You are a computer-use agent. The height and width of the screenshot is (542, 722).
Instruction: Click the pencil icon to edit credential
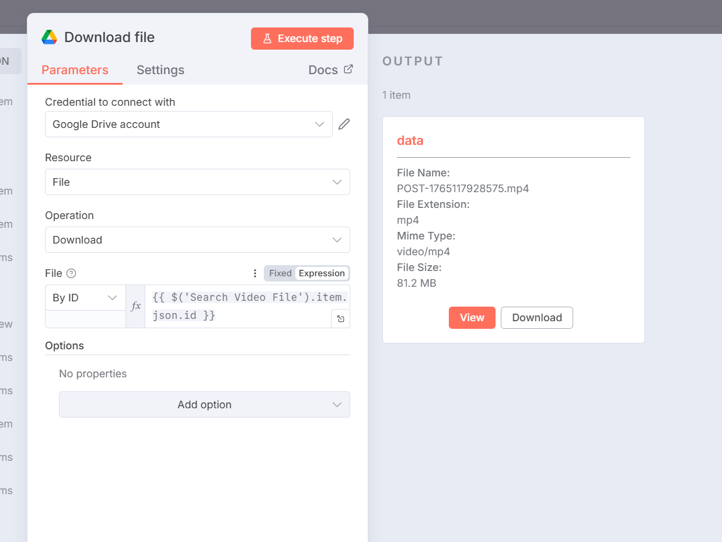[344, 124]
